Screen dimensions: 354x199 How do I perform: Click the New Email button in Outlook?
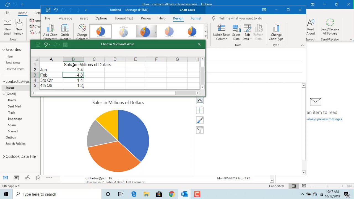pos(7,27)
